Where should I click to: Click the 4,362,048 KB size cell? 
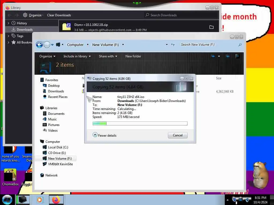point(225,92)
